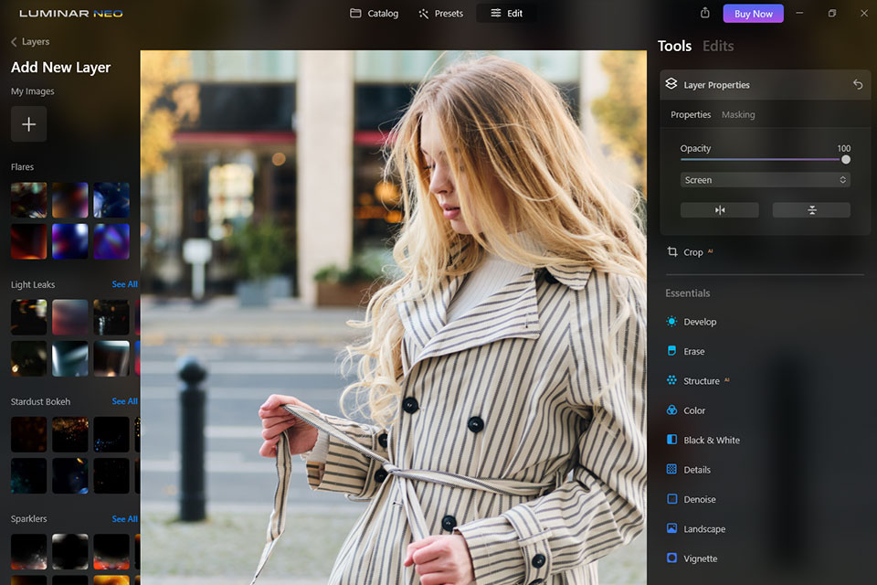Open the Color tool
Screen dimensions: 877x585
[686, 410]
